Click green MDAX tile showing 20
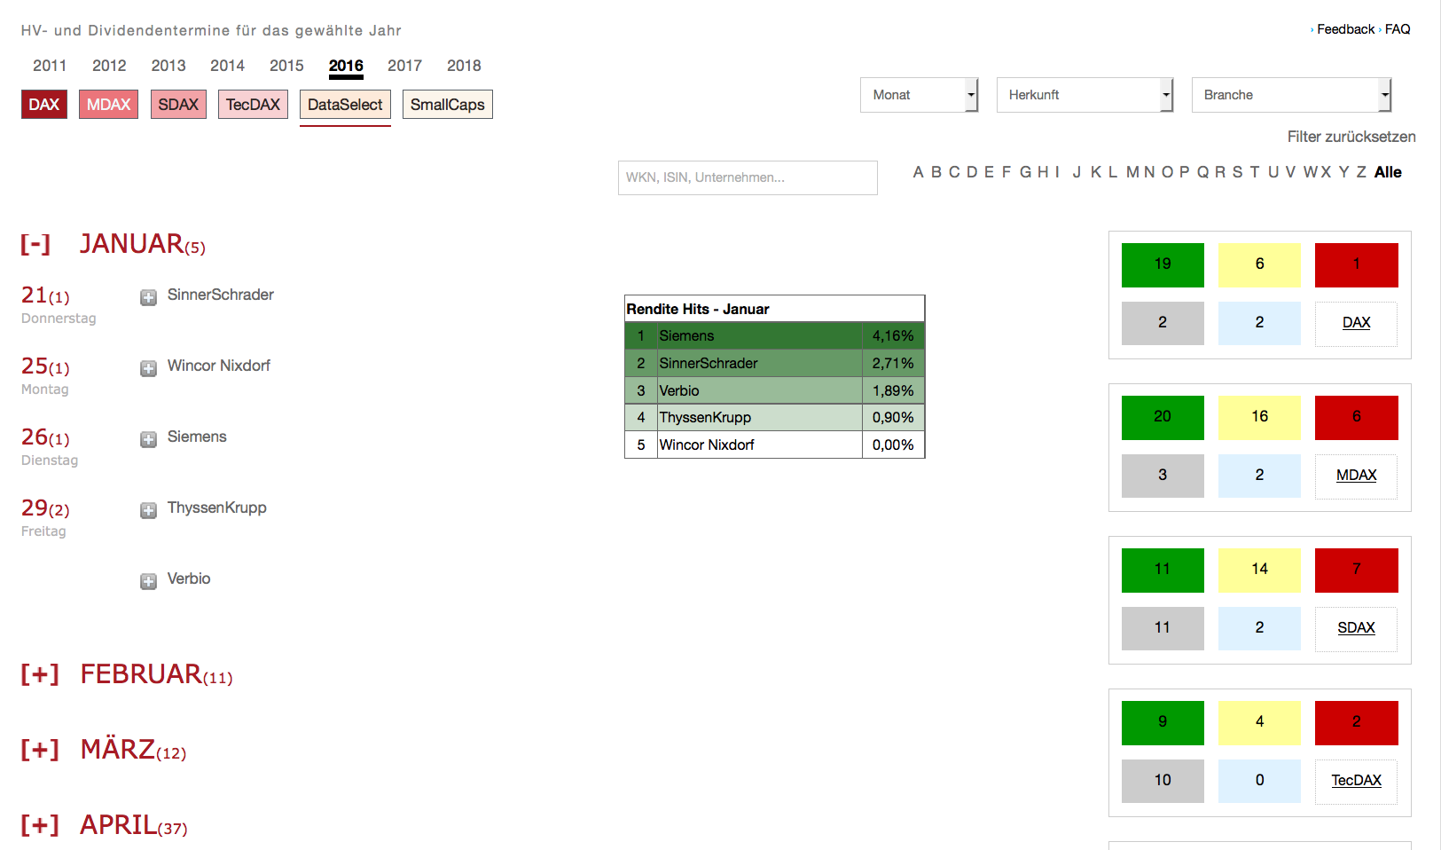 tap(1163, 417)
